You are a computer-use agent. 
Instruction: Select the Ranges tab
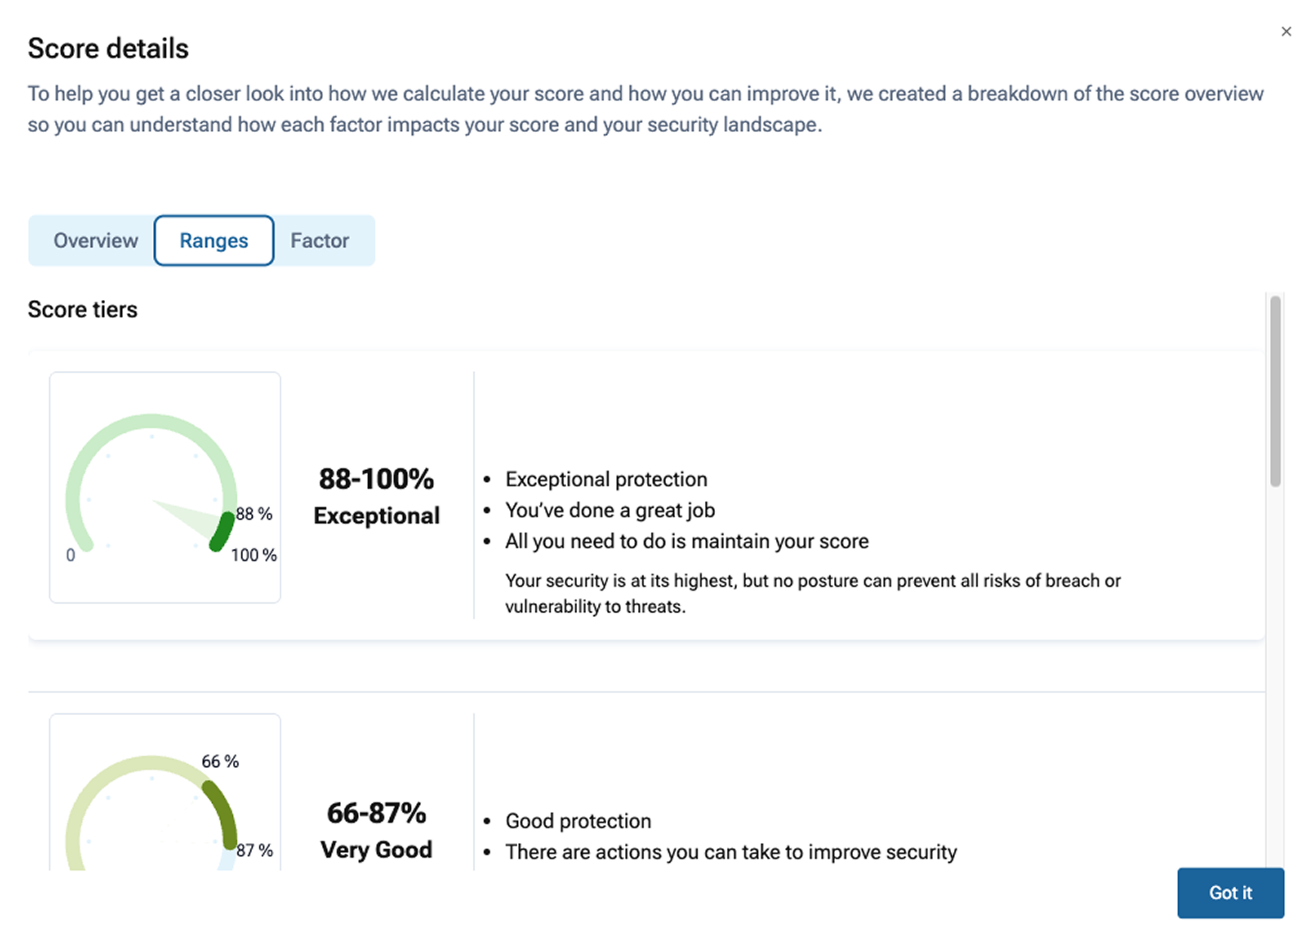click(213, 241)
